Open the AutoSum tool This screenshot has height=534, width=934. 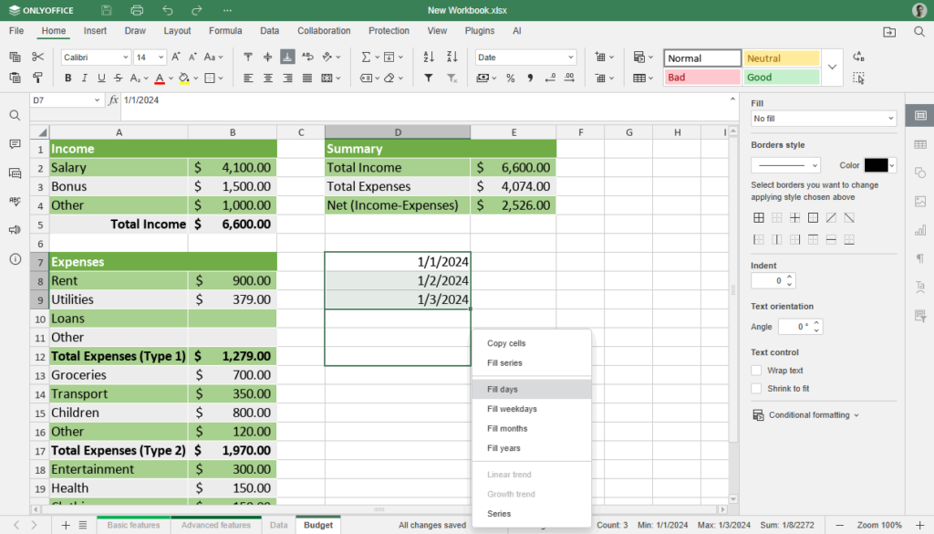367,57
